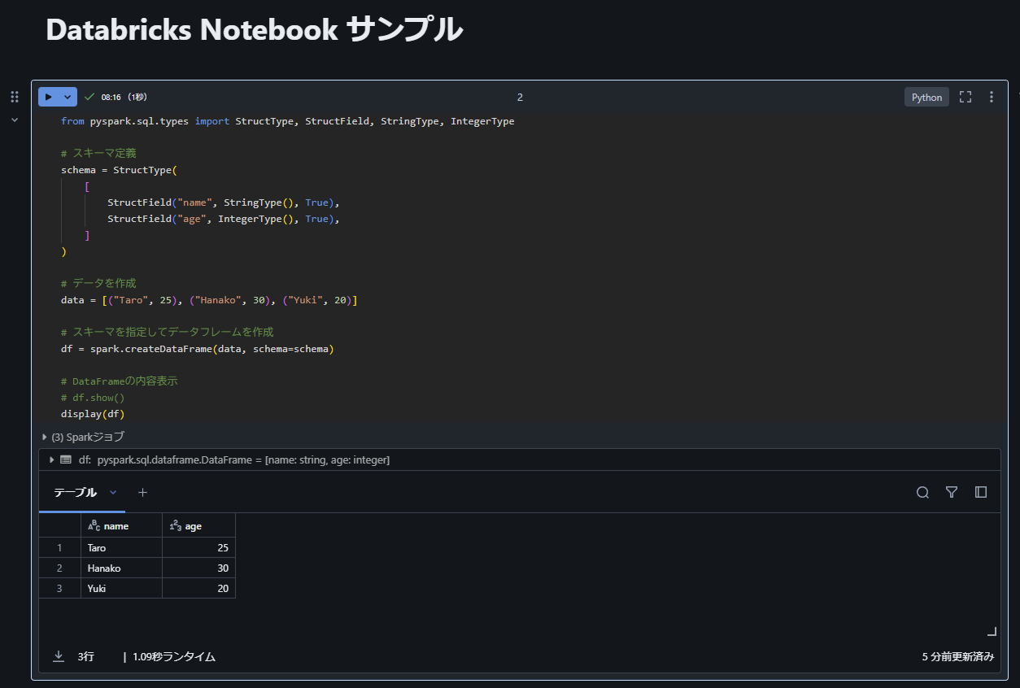Click the green checkmark execution status icon

coord(89,96)
